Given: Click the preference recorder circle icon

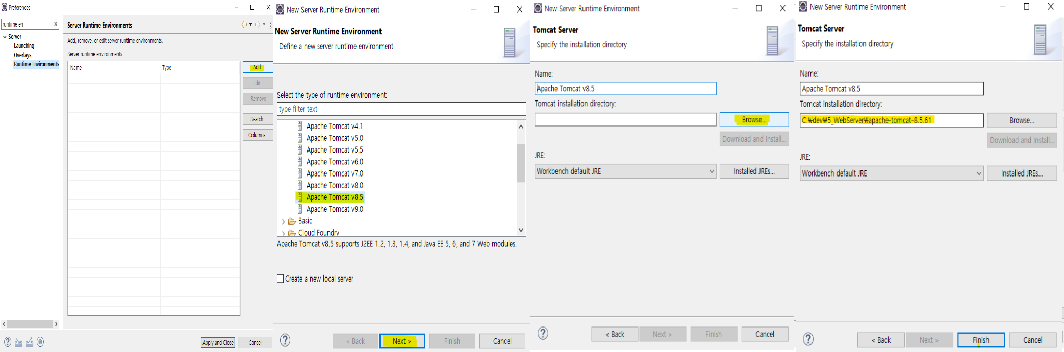Looking at the screenshot, I should point(40,342).
